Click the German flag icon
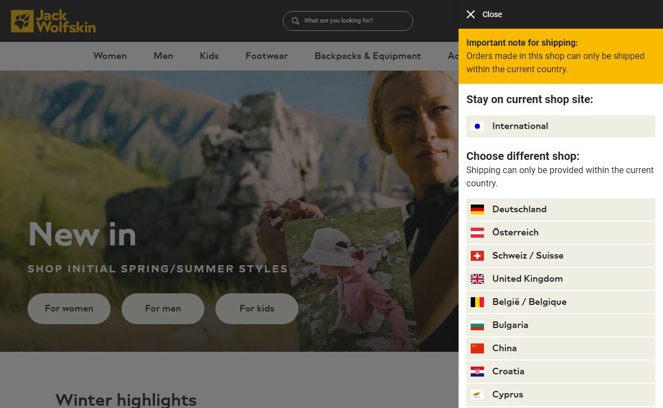This screenshot has width=663, height=408. click(x=477, y=210)
